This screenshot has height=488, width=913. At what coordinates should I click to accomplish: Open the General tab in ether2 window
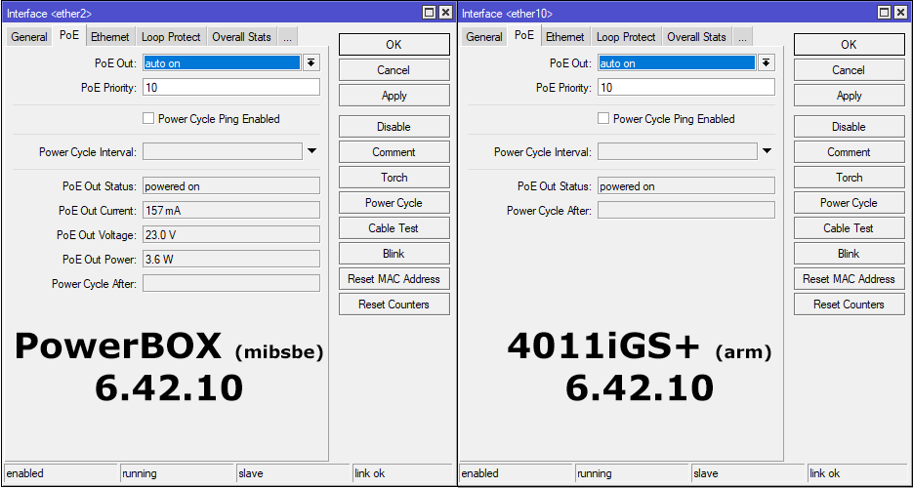click(x=29, y=37)
